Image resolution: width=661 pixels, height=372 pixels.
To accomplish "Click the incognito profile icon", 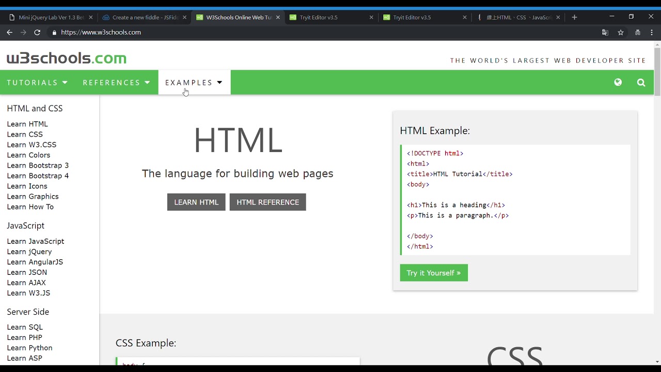I will (637, 32).
